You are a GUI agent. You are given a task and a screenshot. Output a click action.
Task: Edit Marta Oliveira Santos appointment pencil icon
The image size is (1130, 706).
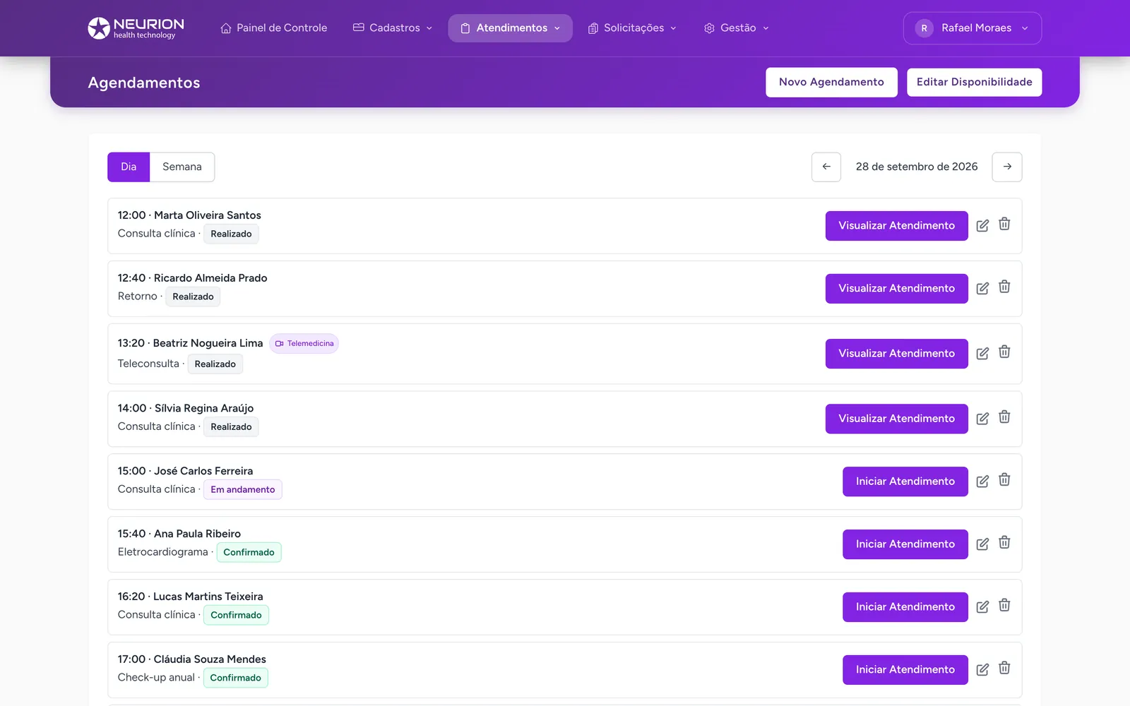click(982, 226)
